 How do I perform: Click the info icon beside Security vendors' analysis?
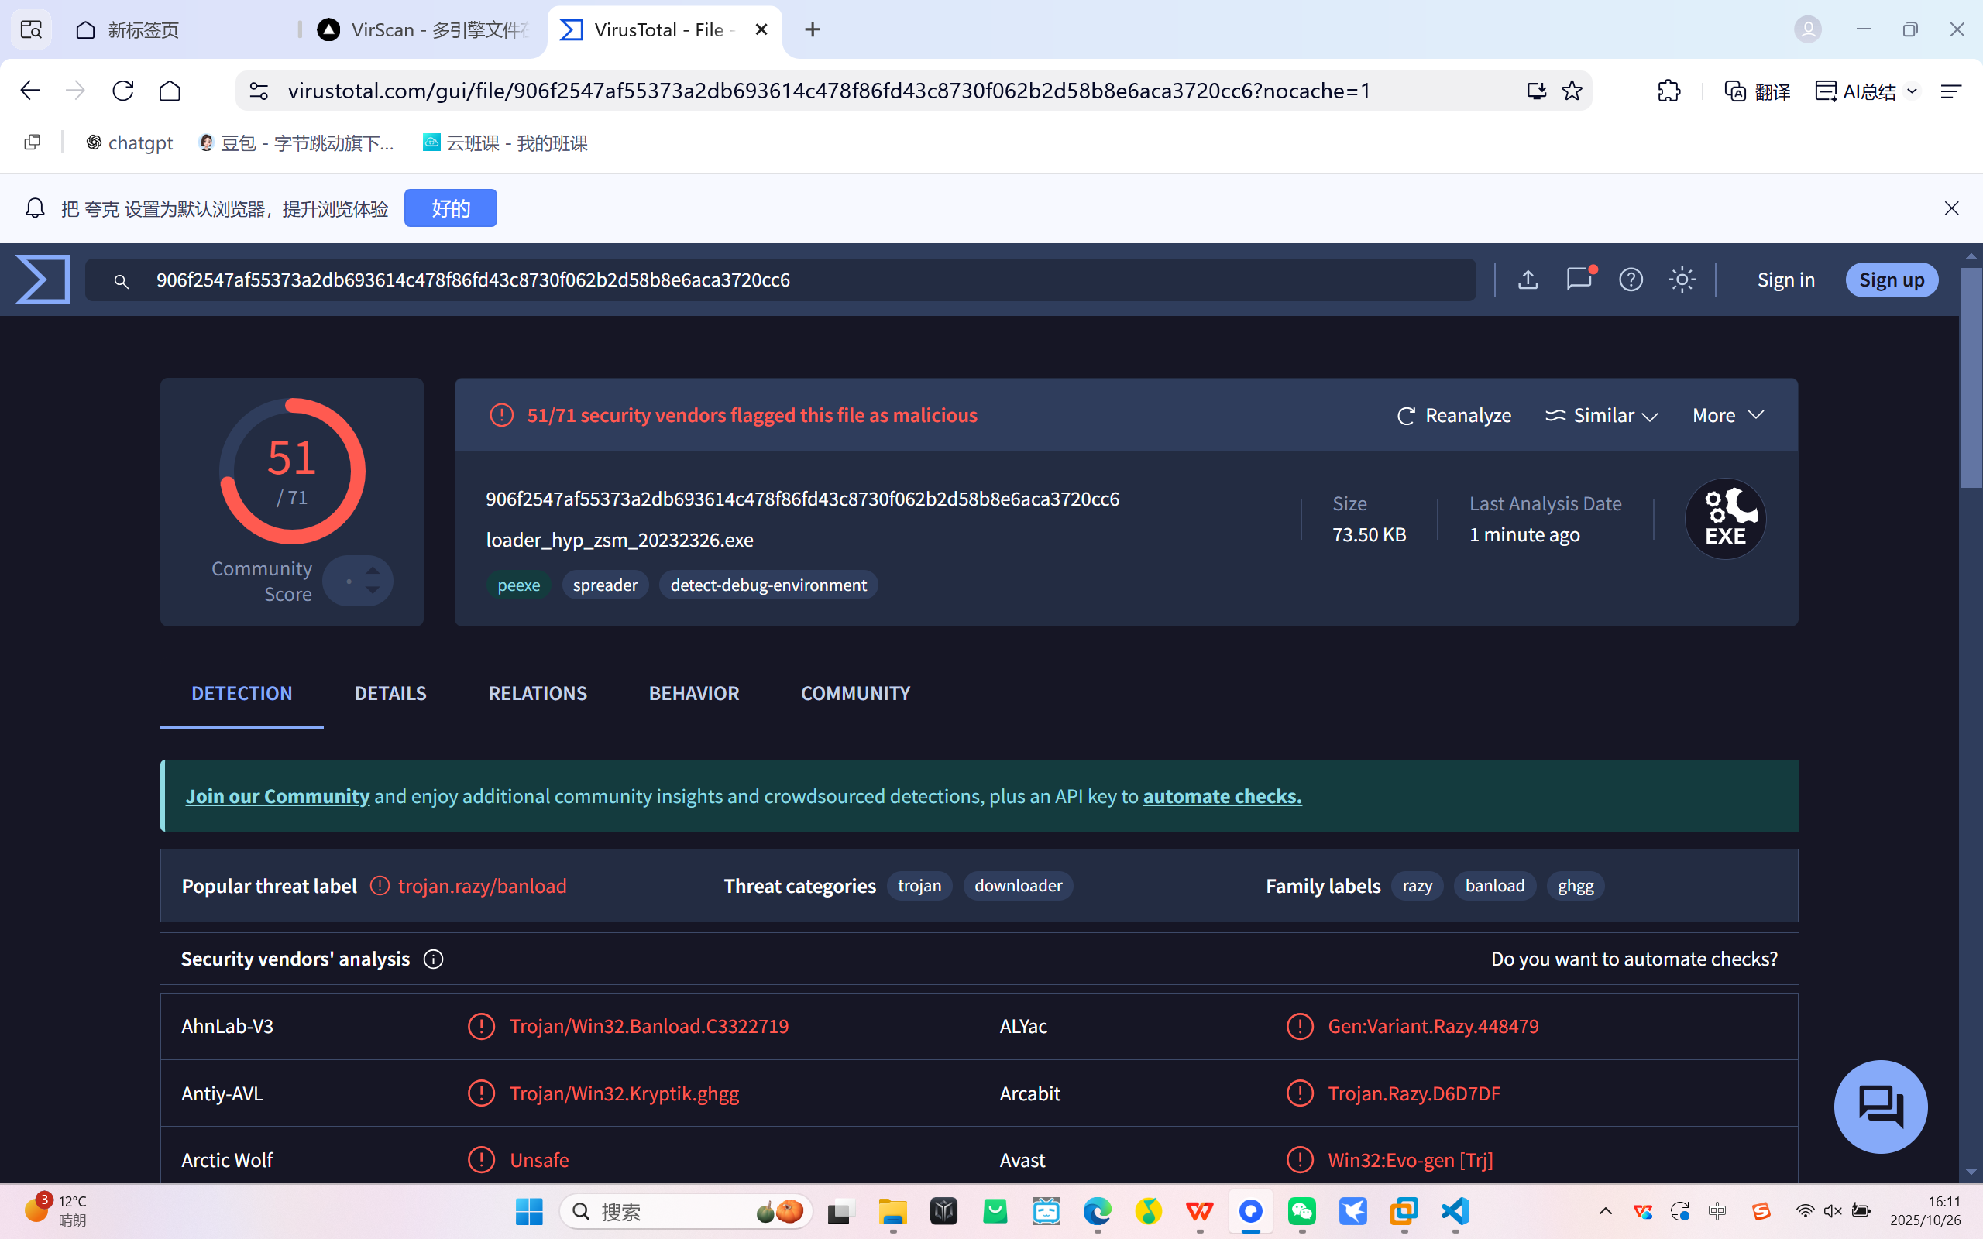(434, 959)
